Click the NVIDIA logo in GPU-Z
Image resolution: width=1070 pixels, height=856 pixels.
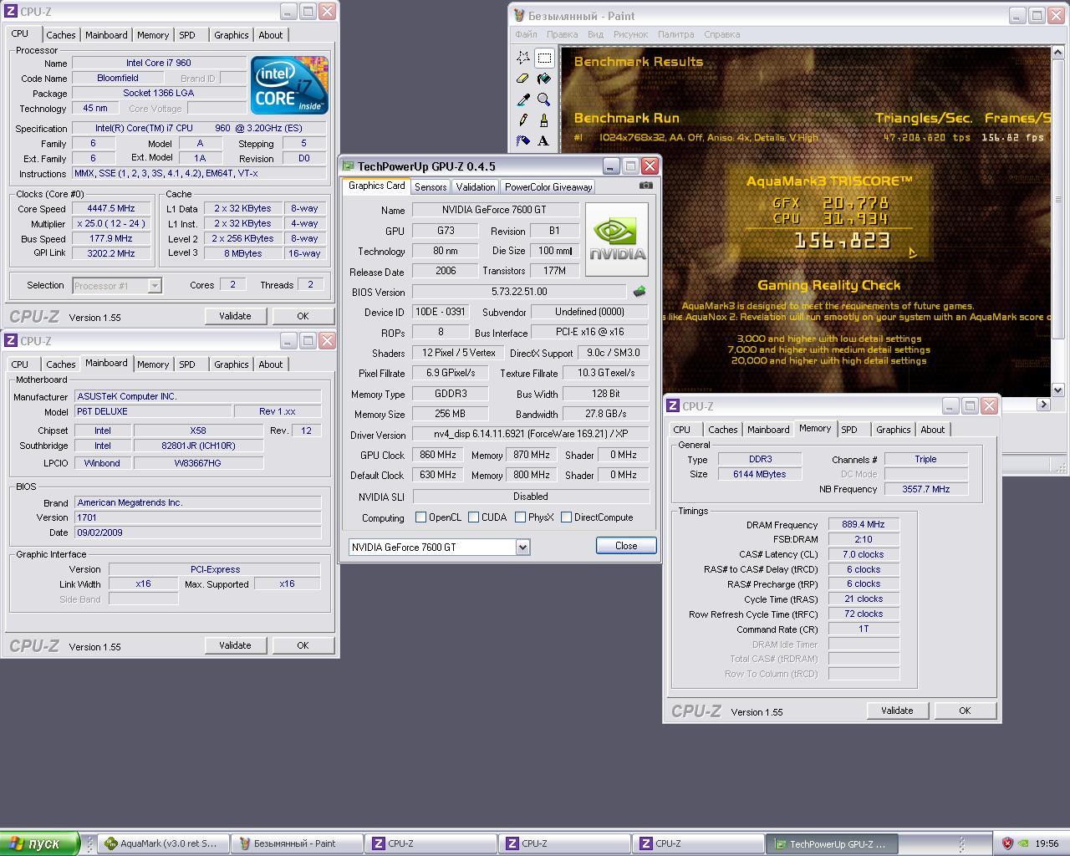point(617,239)
